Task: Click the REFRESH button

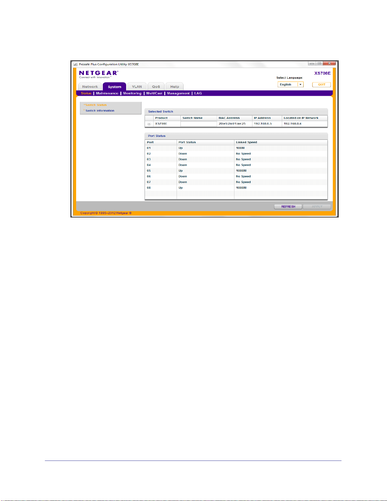Action: pos(288,207)
